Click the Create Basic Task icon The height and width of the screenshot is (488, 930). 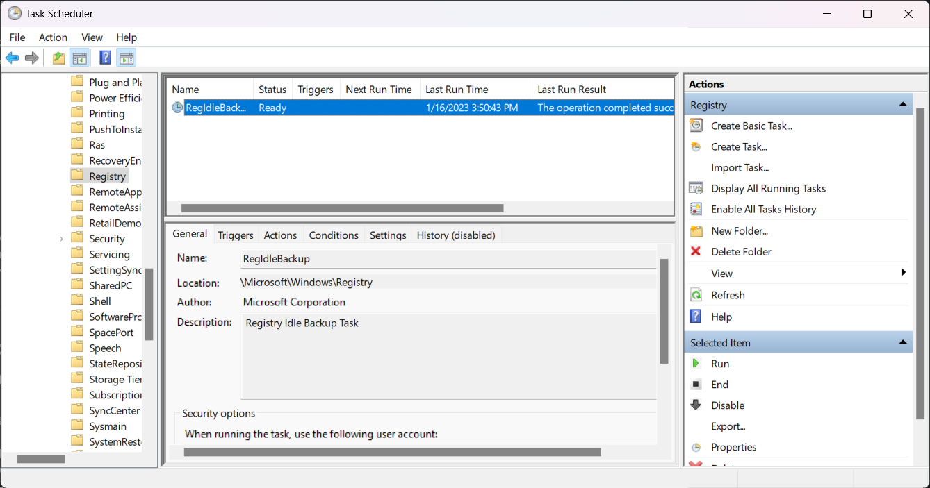pyautogui.click(x=696, y=126)
